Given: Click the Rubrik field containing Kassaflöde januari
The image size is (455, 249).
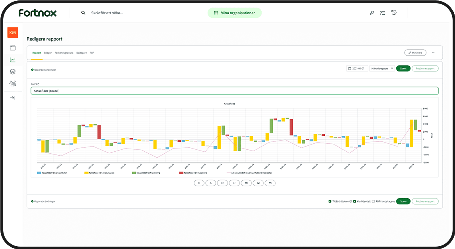Looking at the screenshot, I should (234, 91).
